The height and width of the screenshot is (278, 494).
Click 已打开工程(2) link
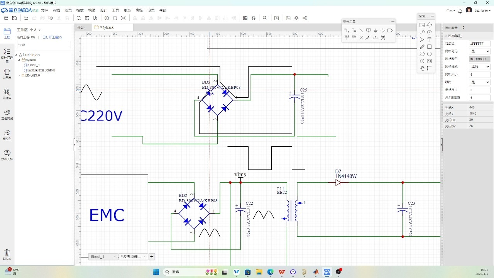click(x=52, y=37)
